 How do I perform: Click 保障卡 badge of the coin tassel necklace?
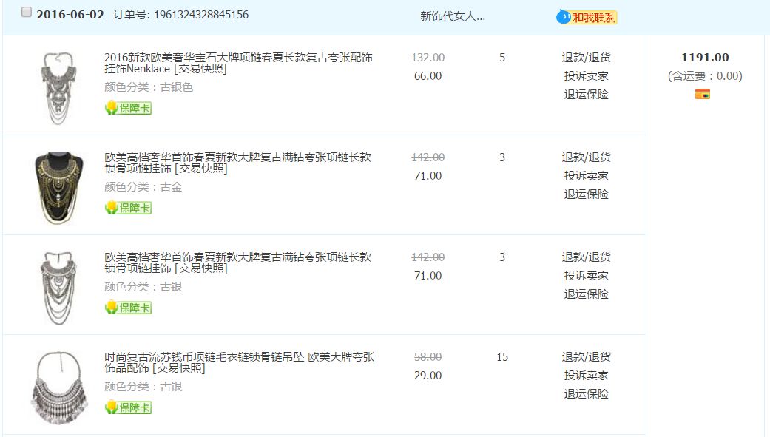point(129,407)
